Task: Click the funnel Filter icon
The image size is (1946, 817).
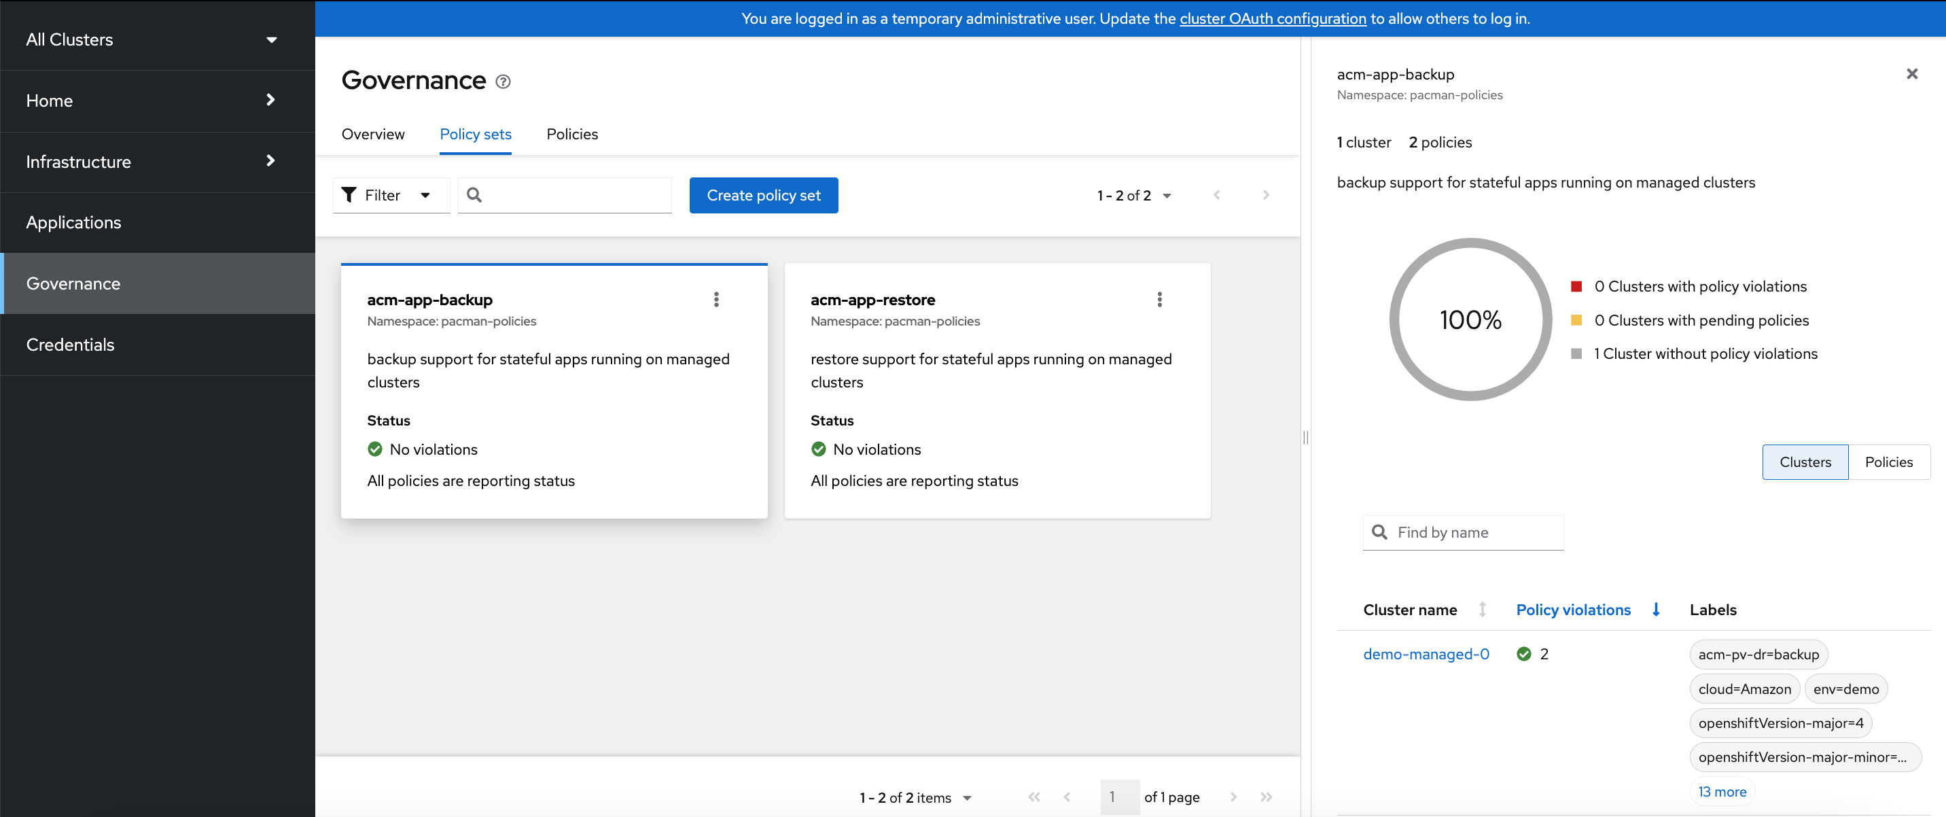Action: click(349, 195)
